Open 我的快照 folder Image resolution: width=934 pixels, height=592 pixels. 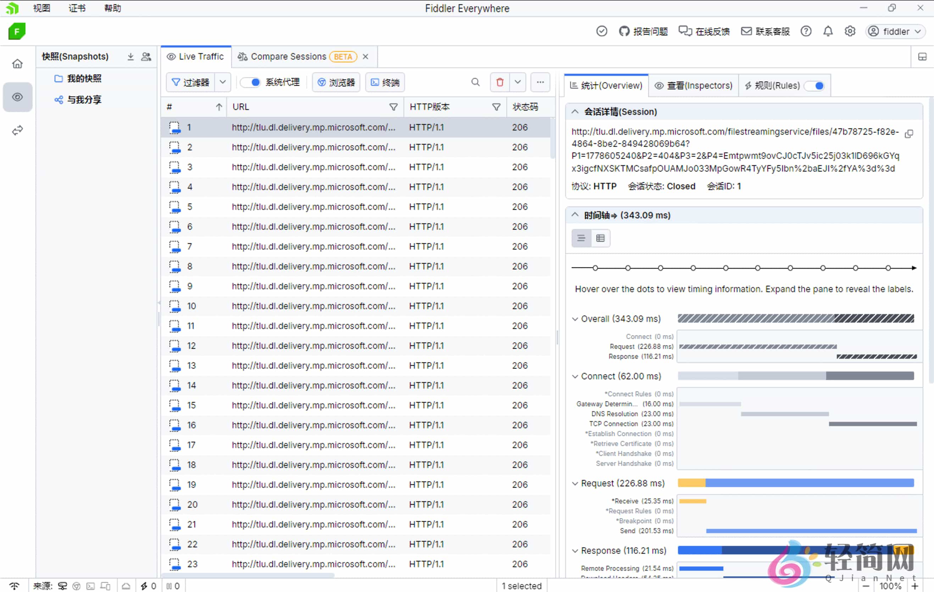point(78,79)
